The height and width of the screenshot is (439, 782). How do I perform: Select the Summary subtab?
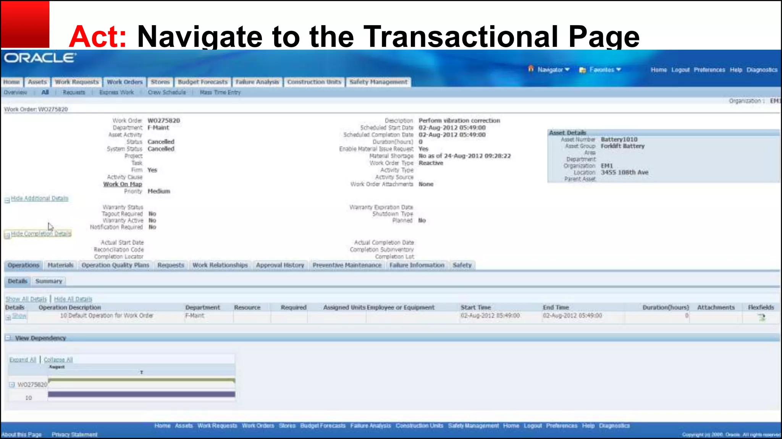pos(49,281)
